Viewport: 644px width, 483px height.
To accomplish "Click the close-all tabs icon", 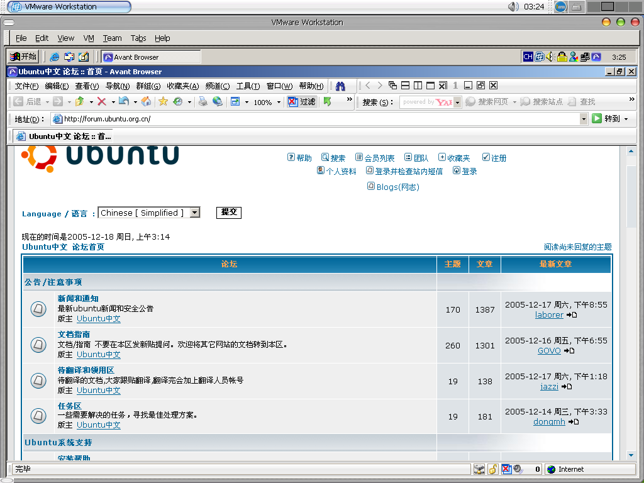I will click(x=443, y=86).
